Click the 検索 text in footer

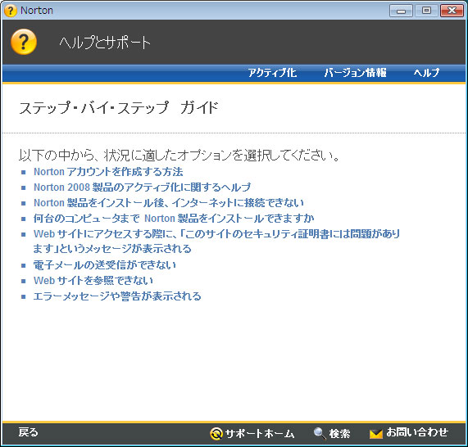(339, 433)
